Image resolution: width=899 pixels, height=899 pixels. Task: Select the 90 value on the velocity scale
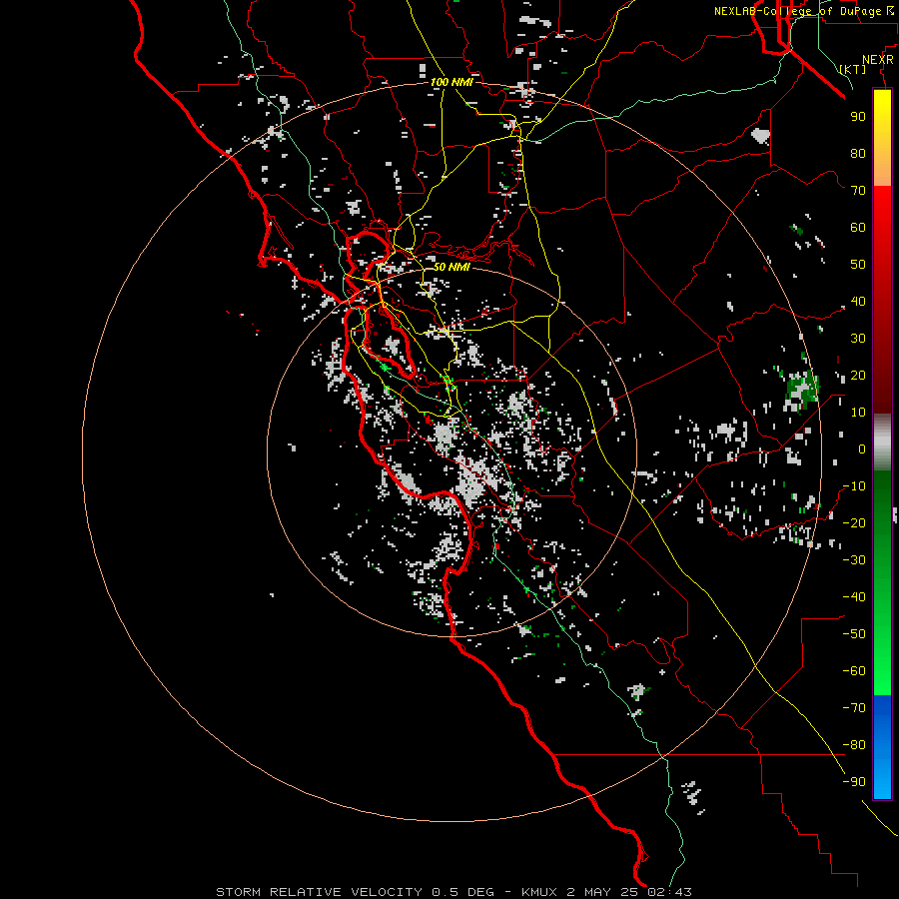coord(858,117)
